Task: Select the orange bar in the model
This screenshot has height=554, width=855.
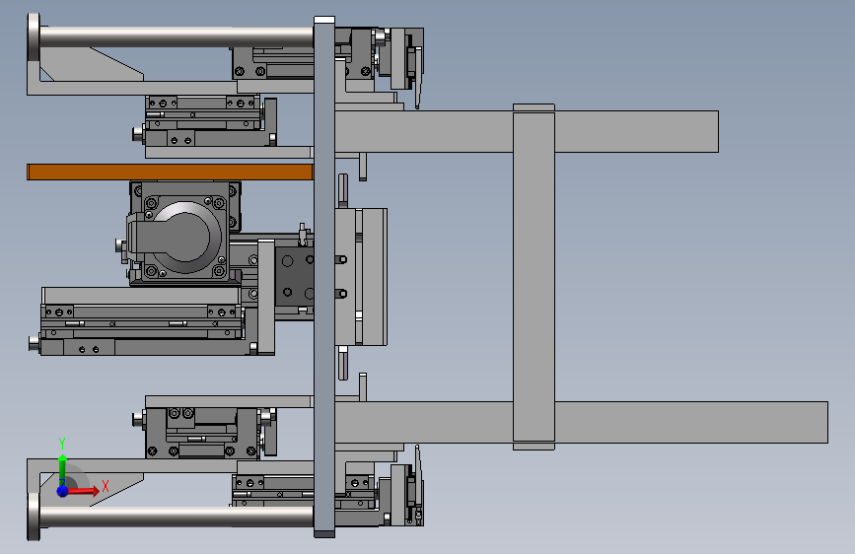Action: [x=171, y=172]
